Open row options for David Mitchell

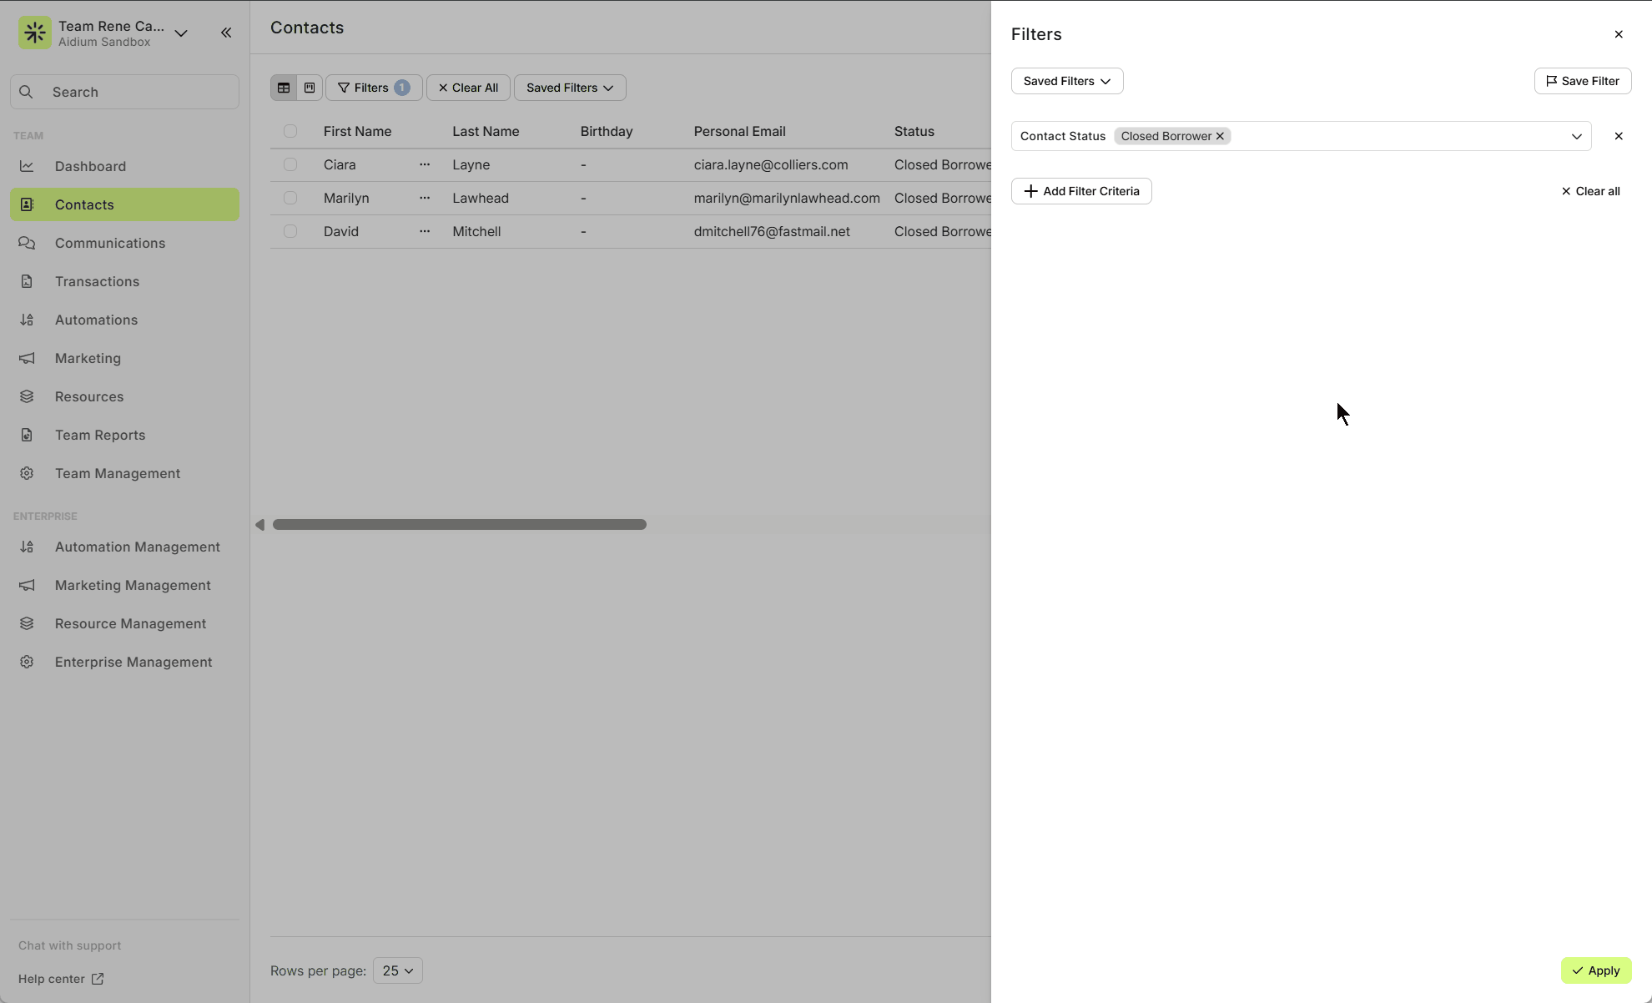coord(425,231)
